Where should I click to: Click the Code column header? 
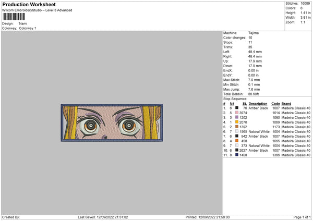point(275,104)
